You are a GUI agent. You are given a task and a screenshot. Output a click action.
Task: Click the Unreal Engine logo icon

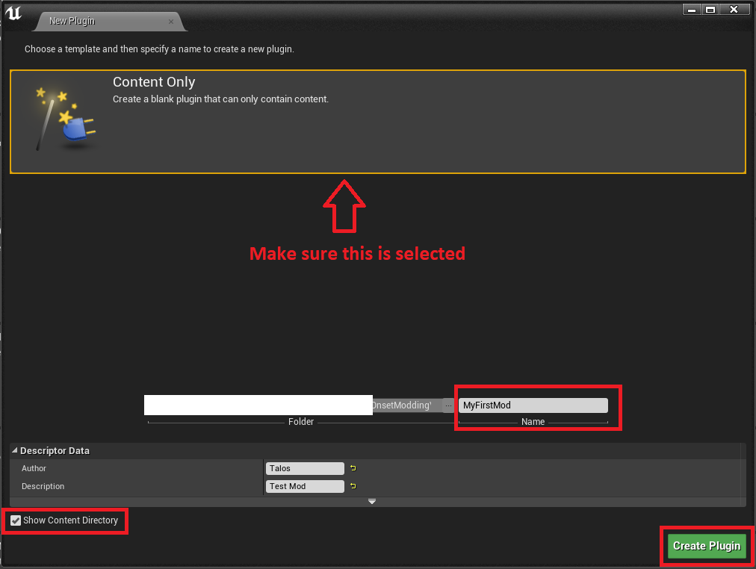coord(13,13)
